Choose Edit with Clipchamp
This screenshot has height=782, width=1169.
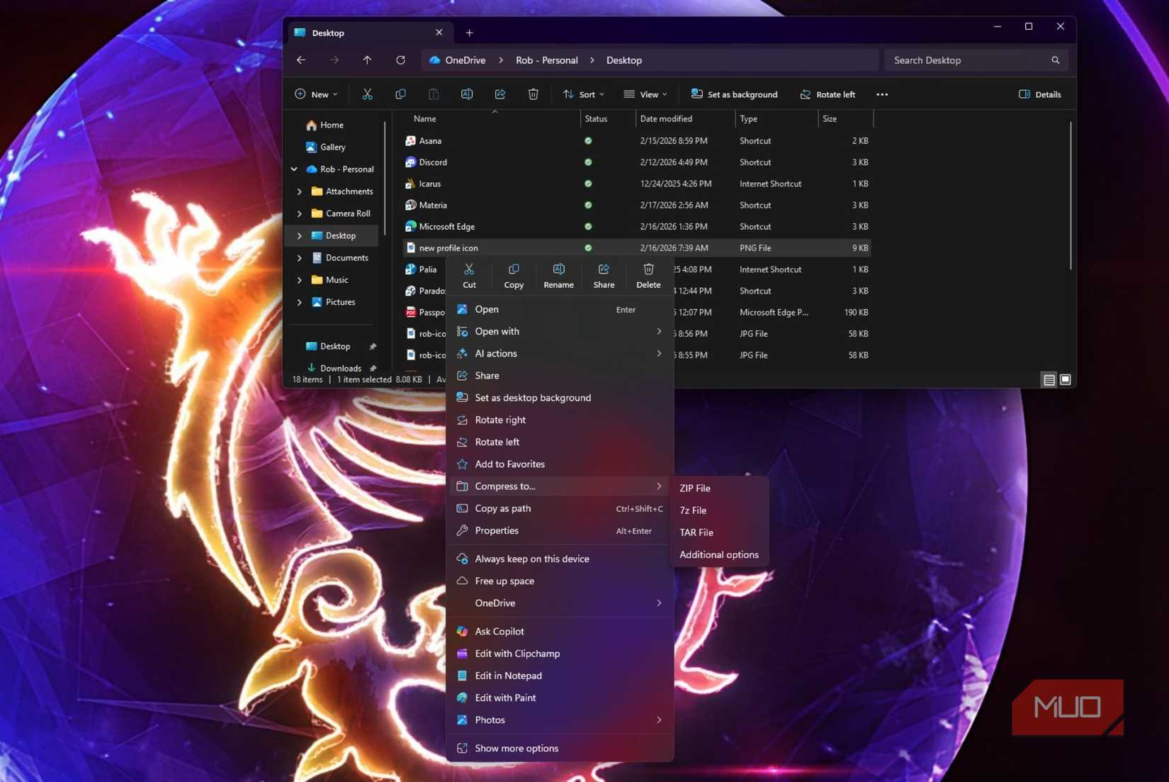click(560, 654)
